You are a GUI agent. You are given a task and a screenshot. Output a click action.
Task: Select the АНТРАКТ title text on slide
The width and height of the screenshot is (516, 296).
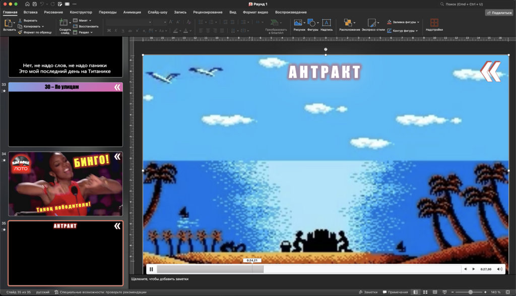tap(325, 72)
